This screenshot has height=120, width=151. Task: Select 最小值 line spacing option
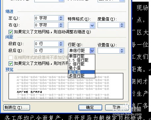[x=81, y=68]
